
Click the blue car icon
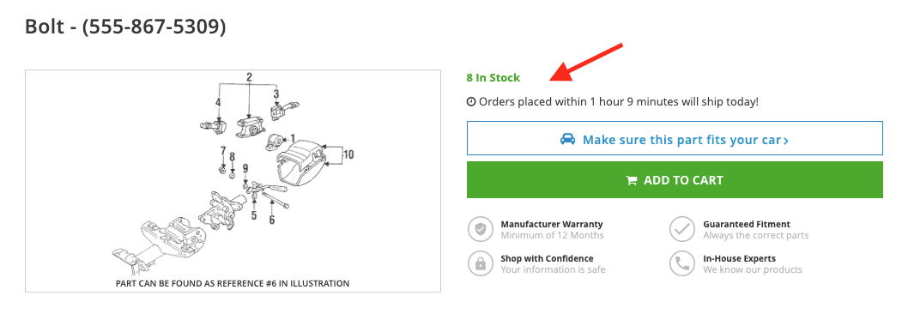568,139
